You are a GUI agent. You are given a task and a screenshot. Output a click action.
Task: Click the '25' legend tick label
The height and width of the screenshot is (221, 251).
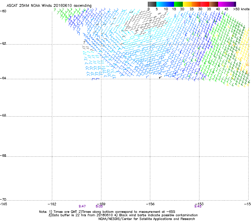(x=192, y=9)
